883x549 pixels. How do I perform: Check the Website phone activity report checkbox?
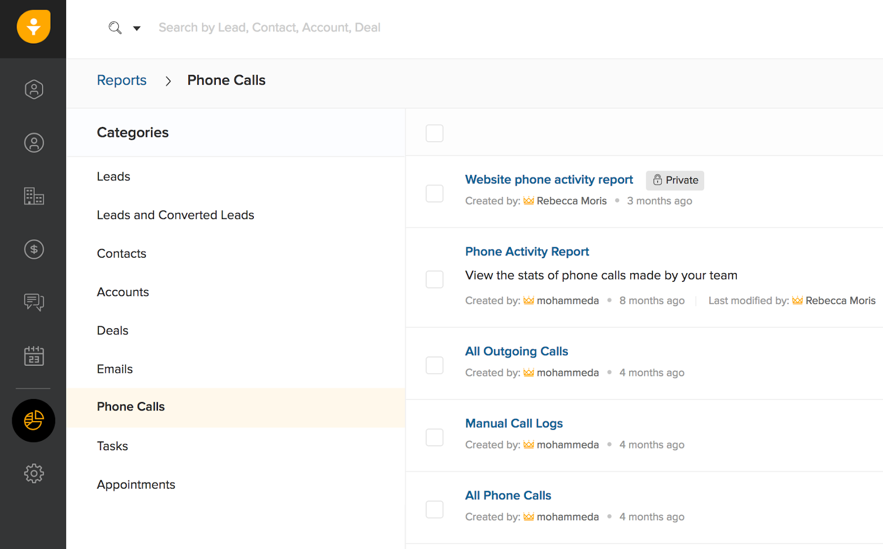pos(434,193)
